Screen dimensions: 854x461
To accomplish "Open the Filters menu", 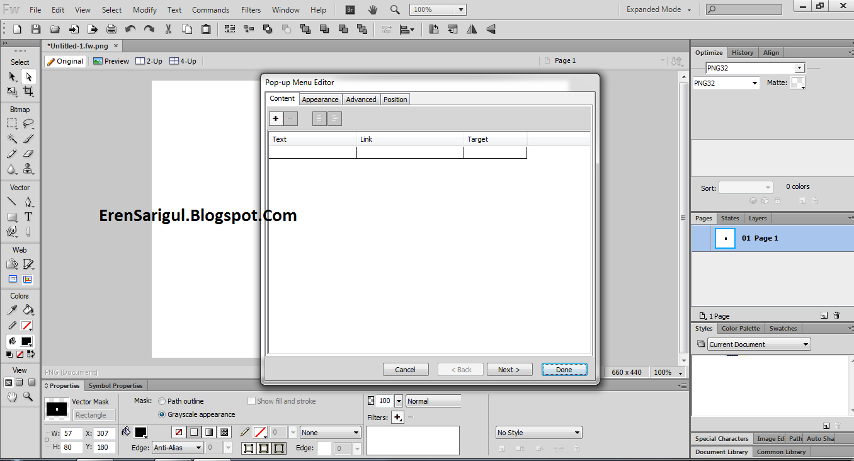I will coord(251,9).
